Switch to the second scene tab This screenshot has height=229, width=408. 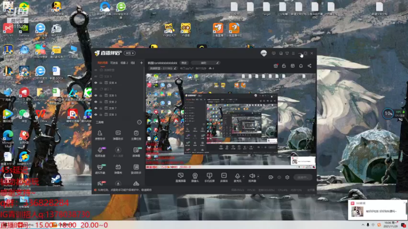pyautogui.click(x=114, y=63)
